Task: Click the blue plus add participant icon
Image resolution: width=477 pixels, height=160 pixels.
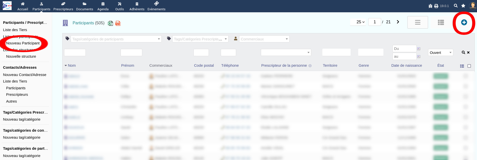Action: pyautogui.click(x=464, y=22)
